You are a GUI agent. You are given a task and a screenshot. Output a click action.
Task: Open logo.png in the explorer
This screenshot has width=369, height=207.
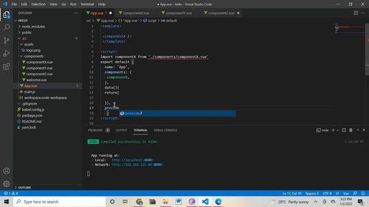click(33, 50)
